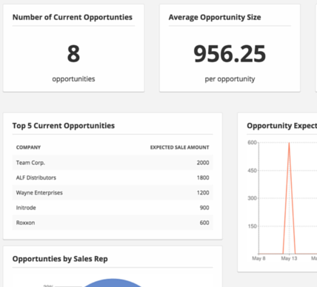Select the large number 8 value

tap(73, 54)
